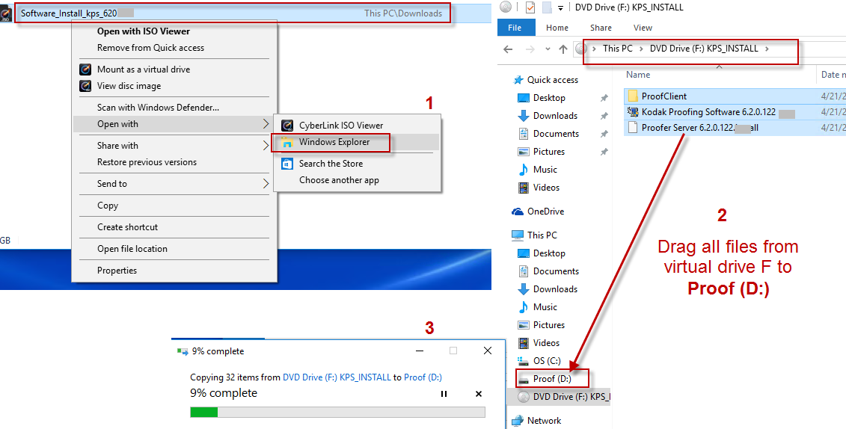846x429 pixels.
Task: Open pinned Downloads under Quick access
Action: tap(555, 116)
